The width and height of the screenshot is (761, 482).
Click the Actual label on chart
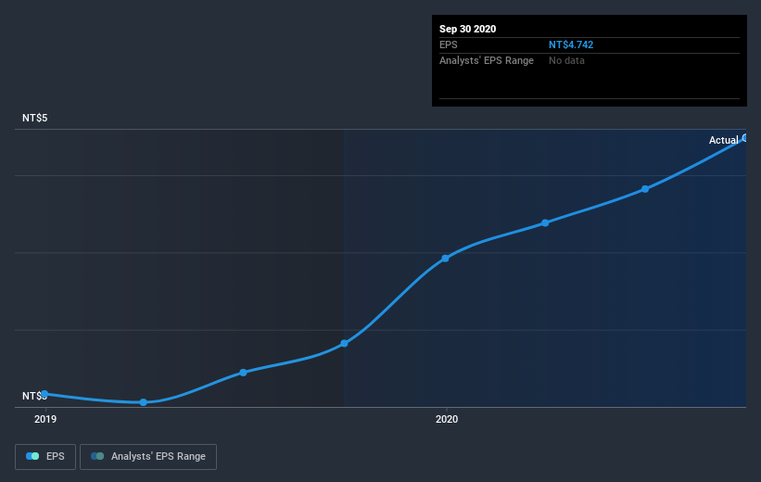pos(723,140)
